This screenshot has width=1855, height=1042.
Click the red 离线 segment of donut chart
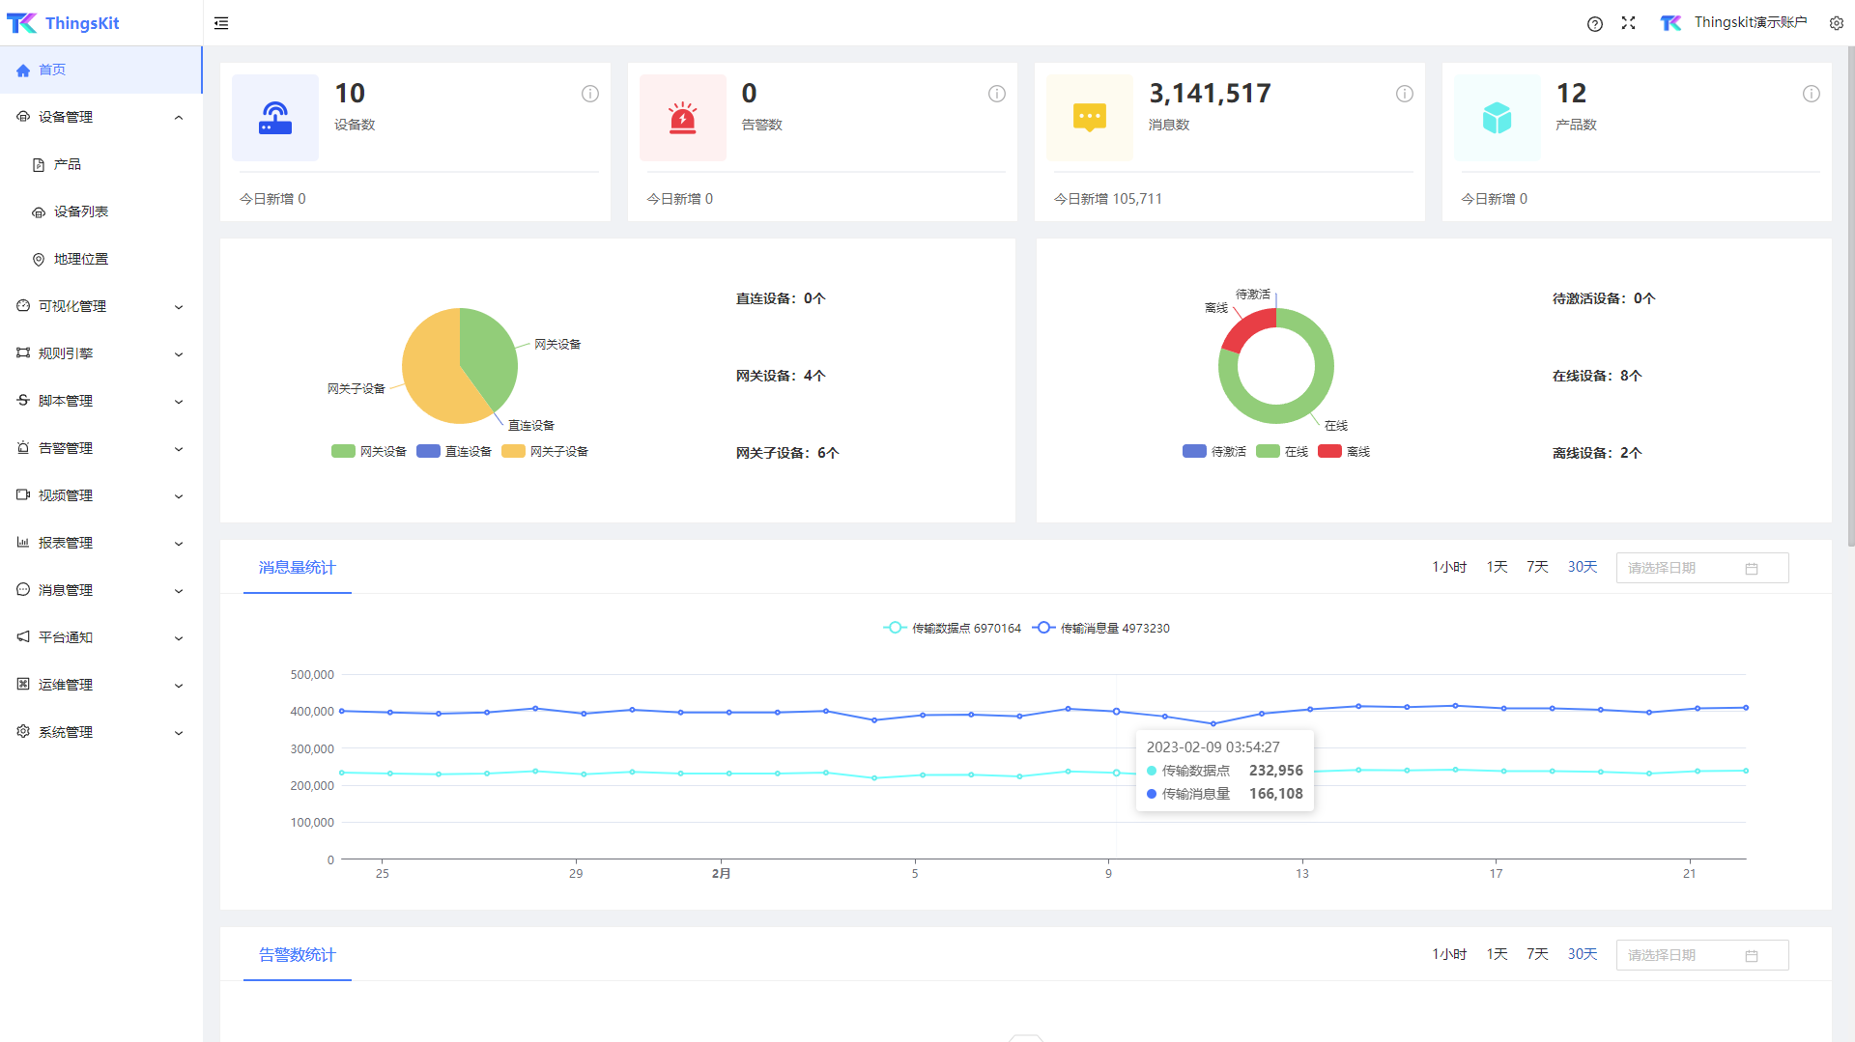point(1248,329)
